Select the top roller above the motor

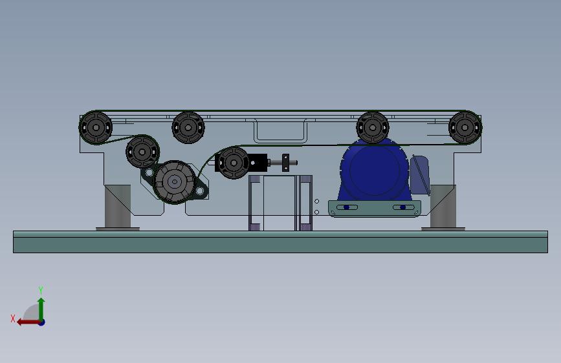(373, 127)
